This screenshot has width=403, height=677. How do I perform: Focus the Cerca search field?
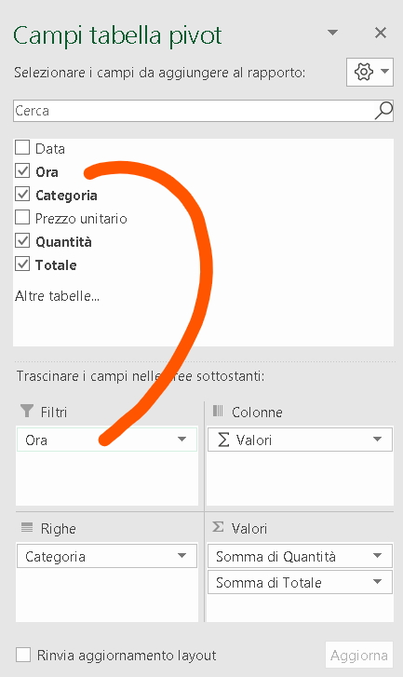194,111
